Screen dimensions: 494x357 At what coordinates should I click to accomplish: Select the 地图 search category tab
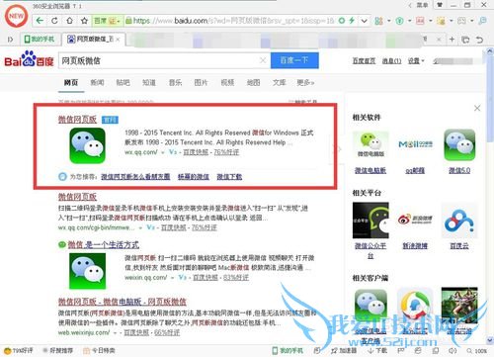[253, 82]
